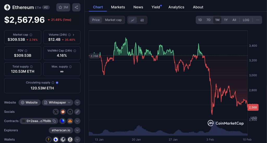Switch to line chart view icon
267x143 pixels.
click(132, 20)
